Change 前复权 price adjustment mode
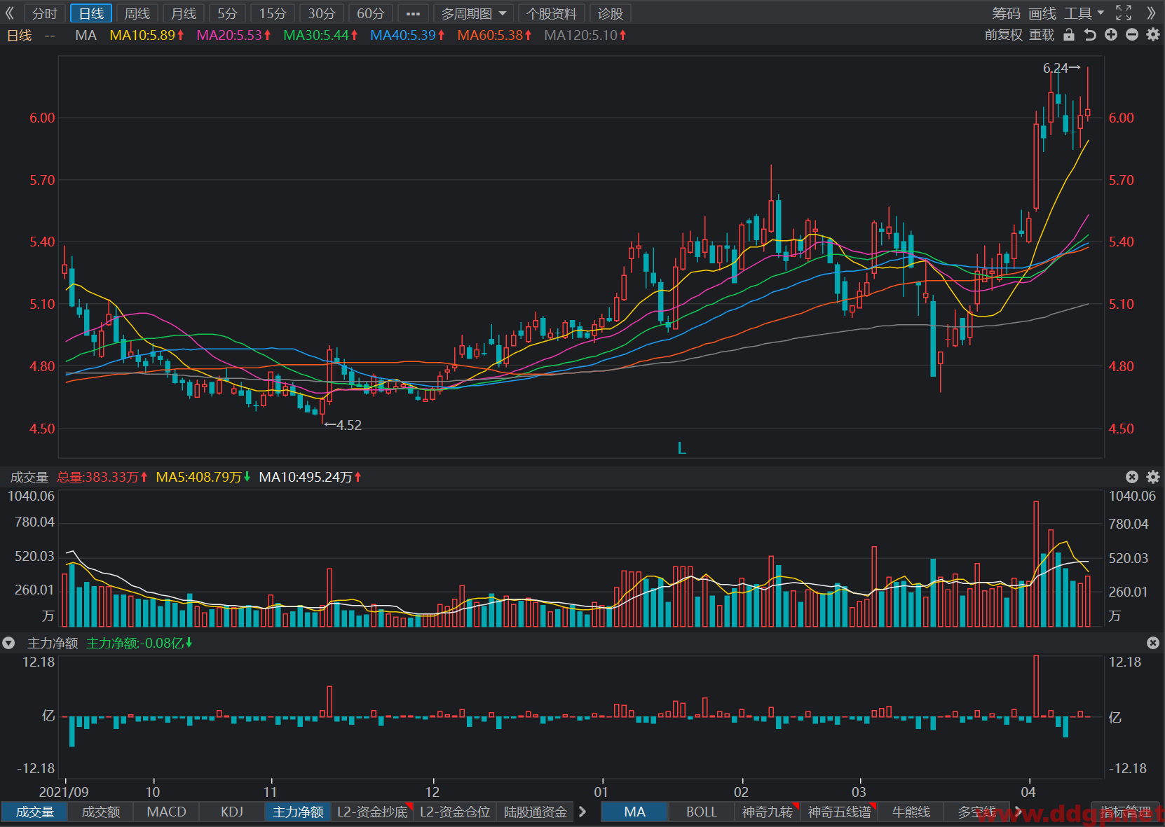 click(x=1004, y=35)
